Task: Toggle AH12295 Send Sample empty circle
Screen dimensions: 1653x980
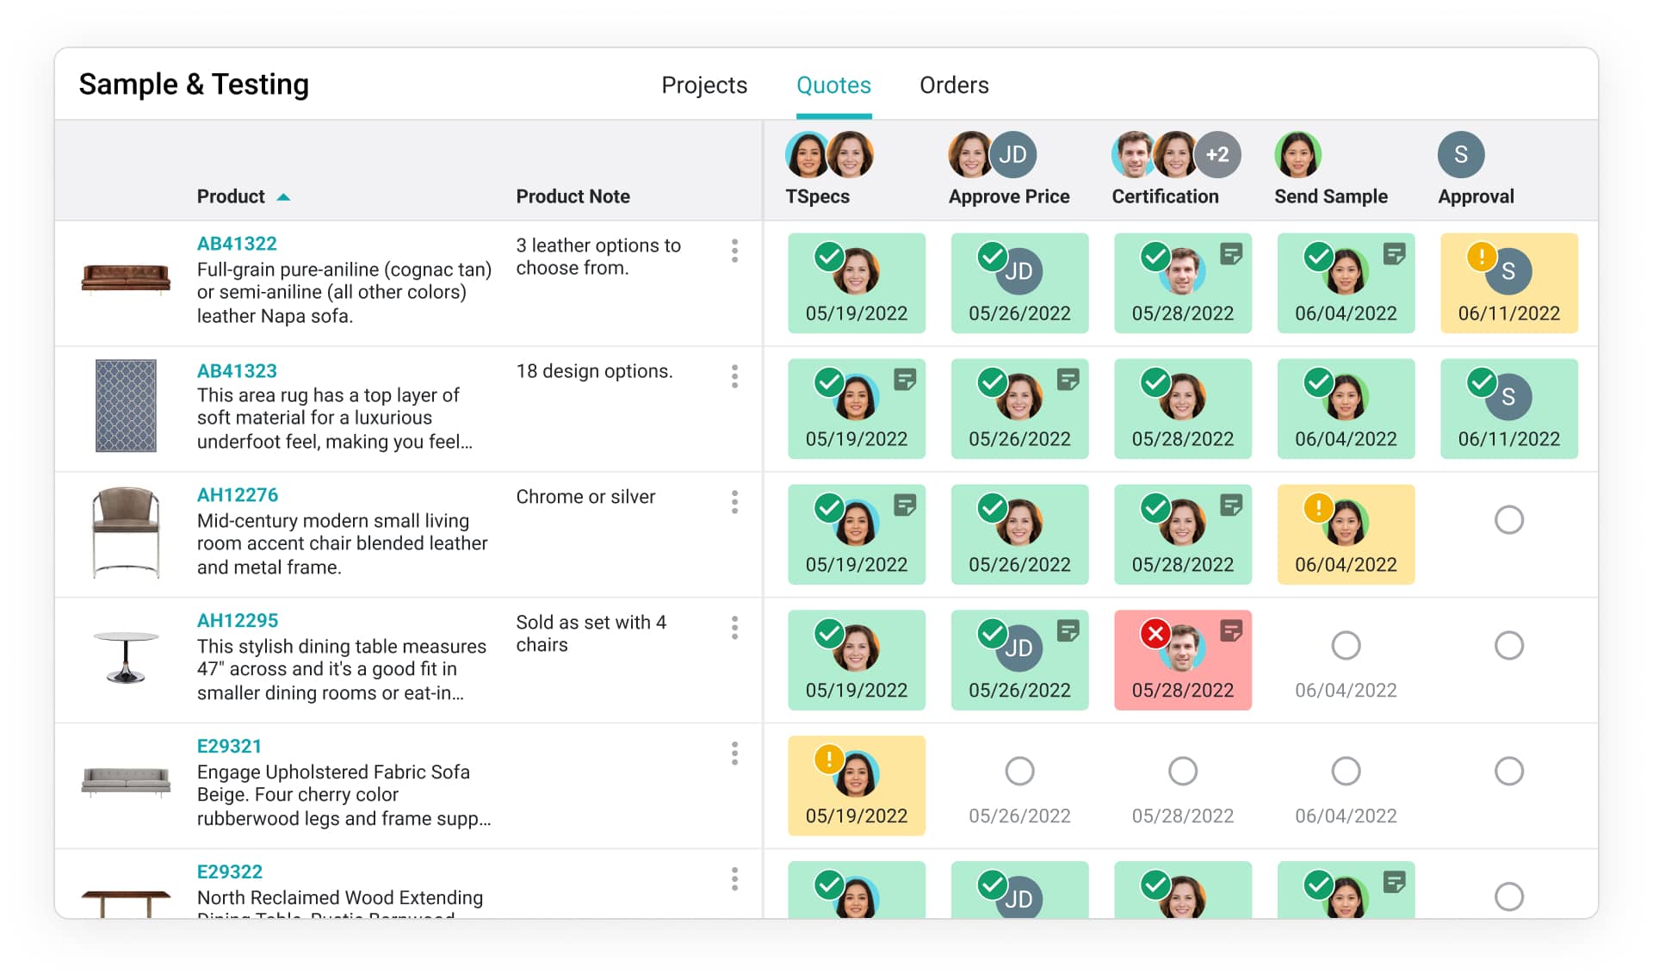Action: 1346,645
